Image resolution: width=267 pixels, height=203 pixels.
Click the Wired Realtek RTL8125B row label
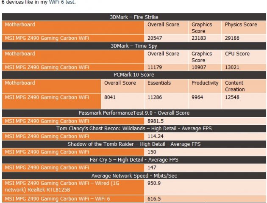[x=62, y=187]
